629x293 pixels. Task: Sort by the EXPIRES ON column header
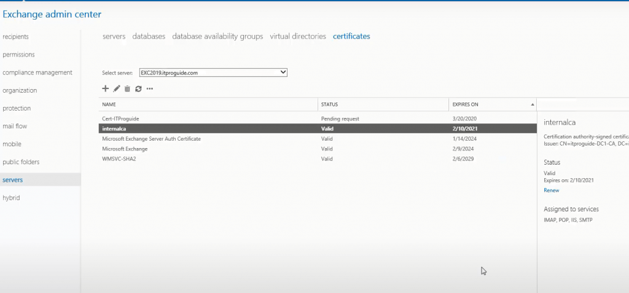click(492, 104)
